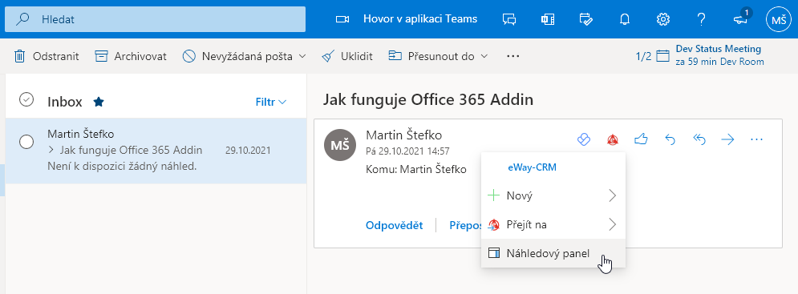
Task: Click the Odpovědět link
Action: pyautogui.click(x=394, y=225)
